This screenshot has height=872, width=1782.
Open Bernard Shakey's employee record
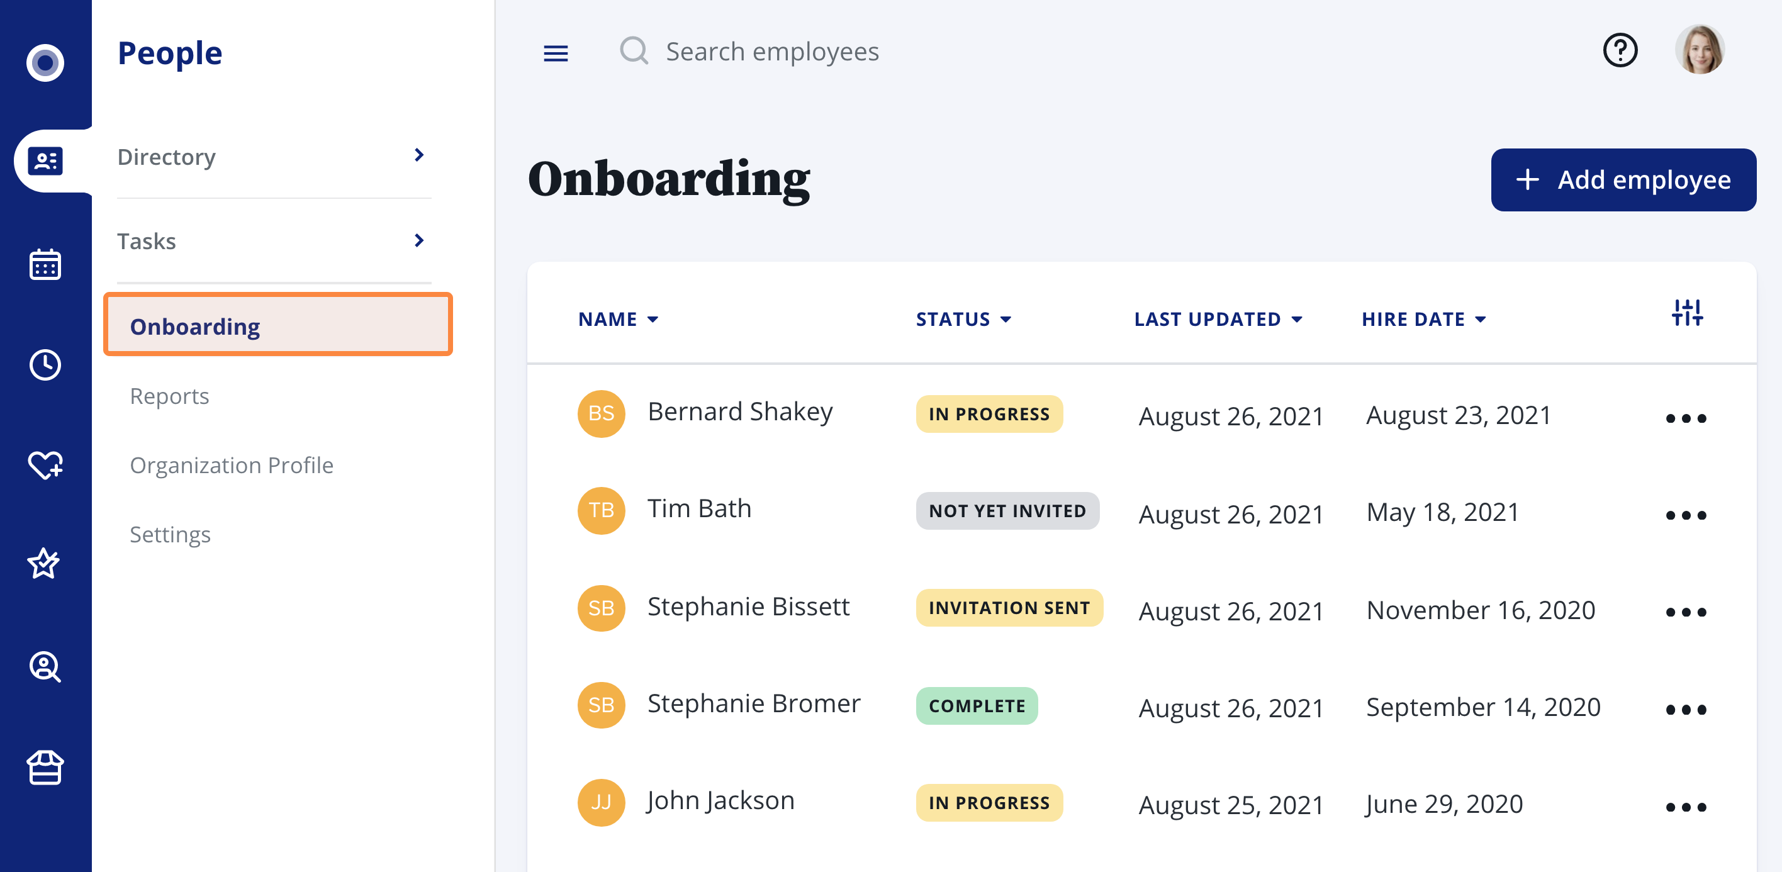pos(739,412)
